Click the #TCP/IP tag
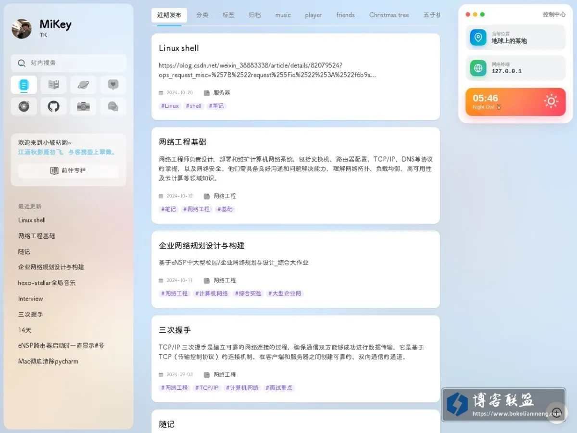Screen dimensions: 577x433 207,388
